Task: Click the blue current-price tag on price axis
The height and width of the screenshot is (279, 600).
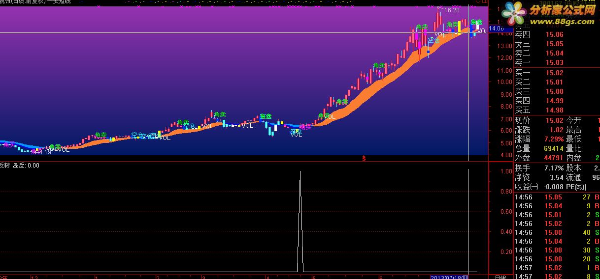Action: point(500,29)
